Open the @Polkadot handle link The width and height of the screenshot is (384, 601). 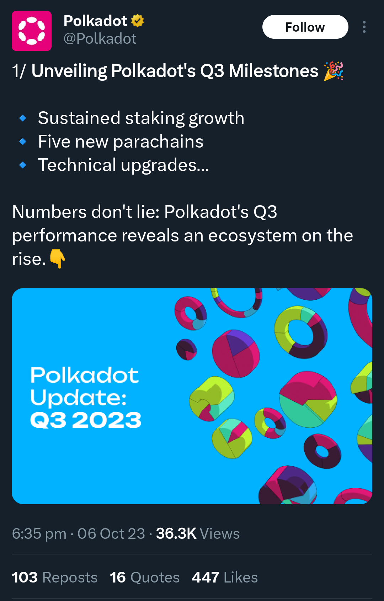100,38
